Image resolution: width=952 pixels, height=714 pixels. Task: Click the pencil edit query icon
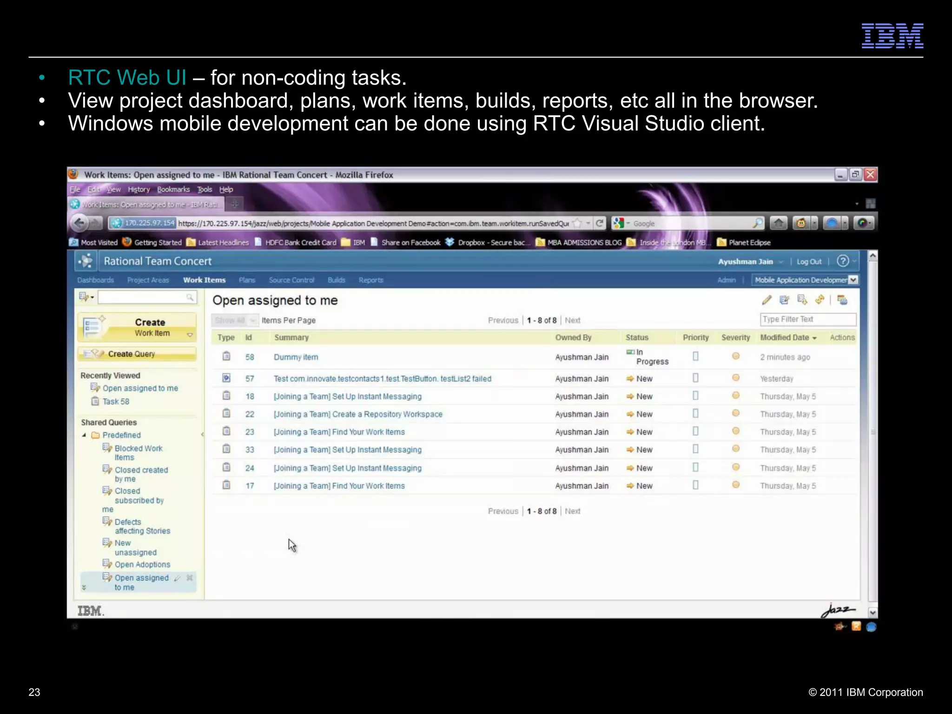coord(767,300)
